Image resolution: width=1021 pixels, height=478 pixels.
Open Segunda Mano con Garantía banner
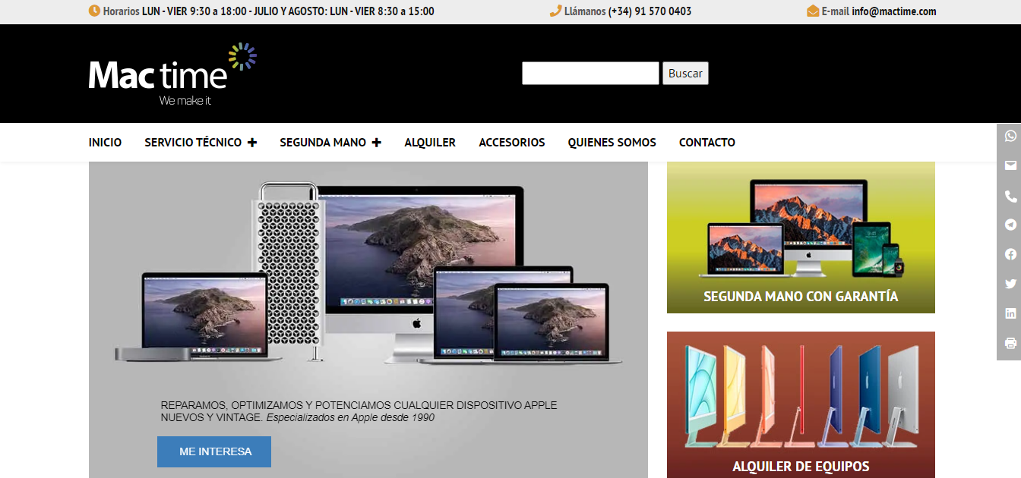(x=801, y=237)
